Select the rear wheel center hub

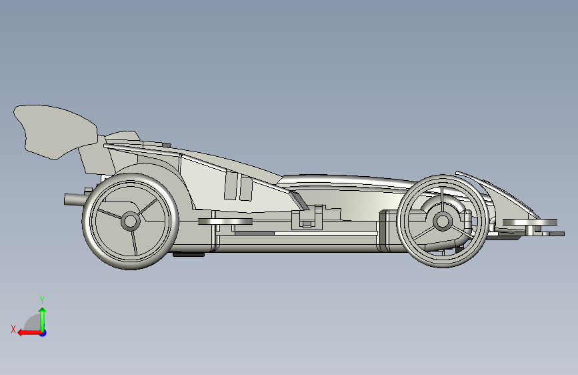tap(130, 222)
